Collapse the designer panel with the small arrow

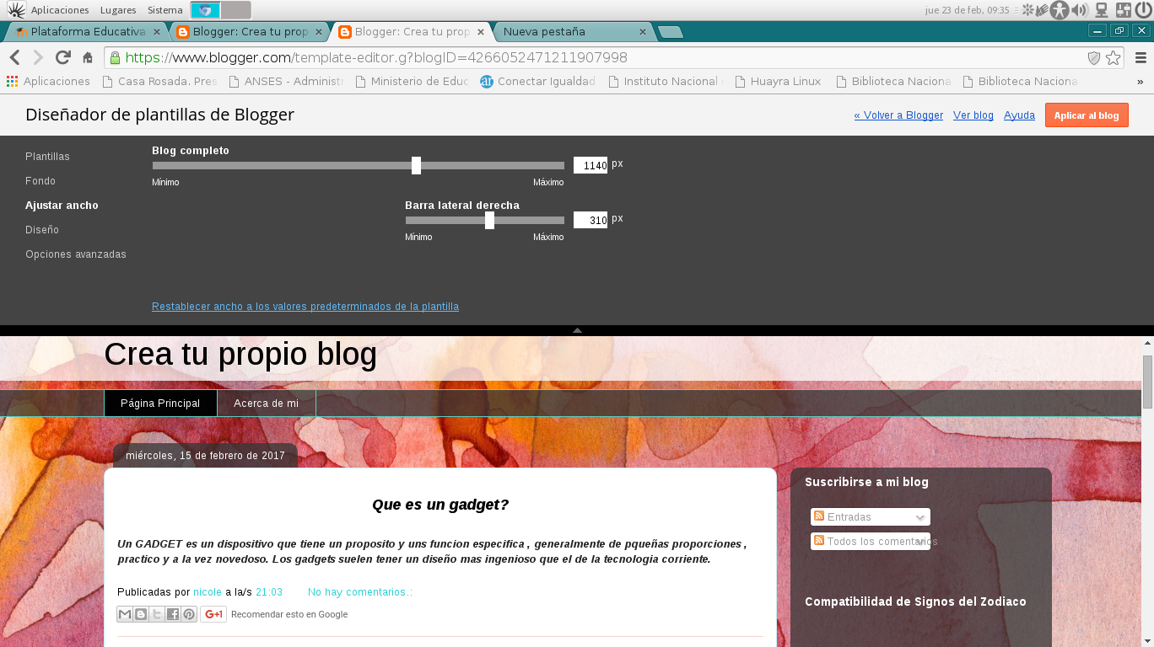[577, 330]
